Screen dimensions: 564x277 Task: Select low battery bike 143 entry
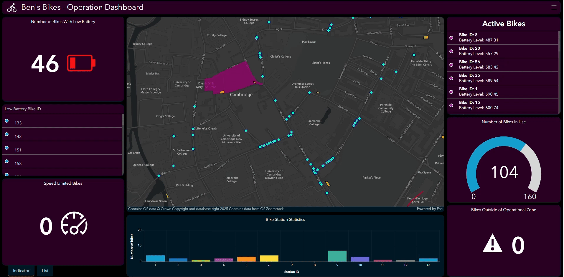[62, 134]
